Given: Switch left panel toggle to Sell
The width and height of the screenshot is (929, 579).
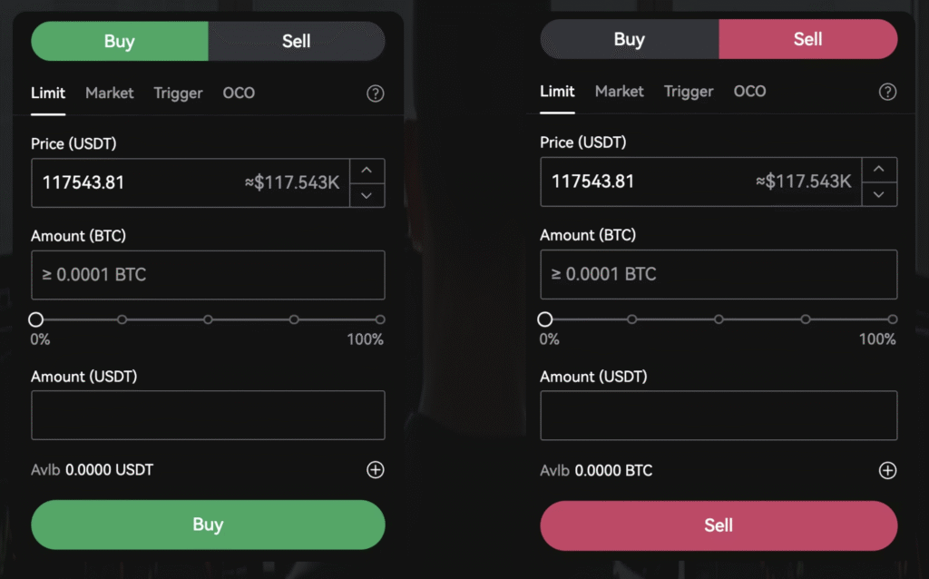Looking at the screenshot, I should coord(296,41).
